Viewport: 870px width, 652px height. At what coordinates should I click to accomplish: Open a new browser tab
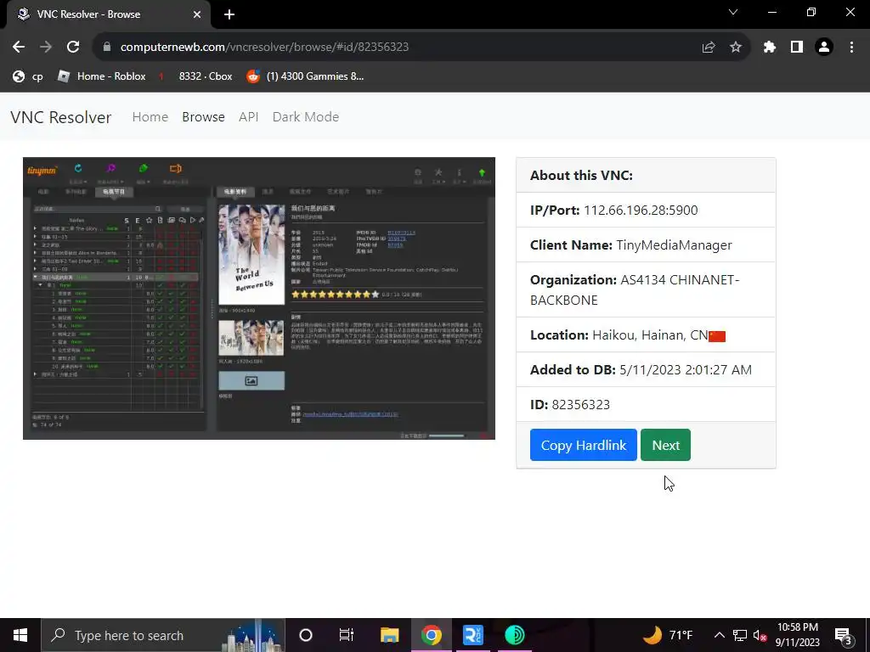(229, 14)
